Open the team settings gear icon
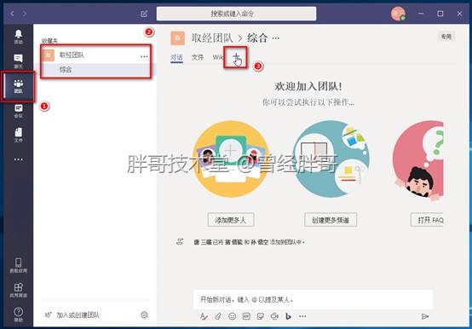 click(144, 315)
